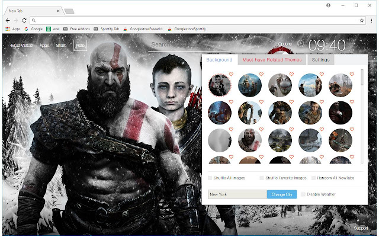
Task: Favorite the fifth top-row thumbnail heart
Action: pyautogui.click(x=352, y=74)
